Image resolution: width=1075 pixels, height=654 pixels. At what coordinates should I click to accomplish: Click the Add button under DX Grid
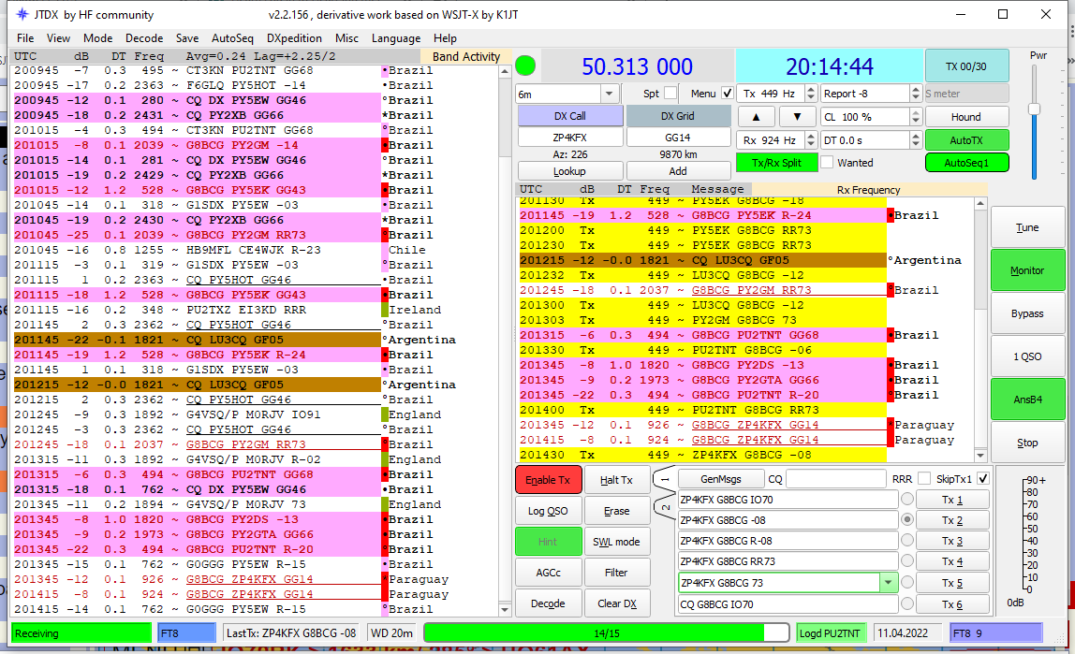click(678, 171)
